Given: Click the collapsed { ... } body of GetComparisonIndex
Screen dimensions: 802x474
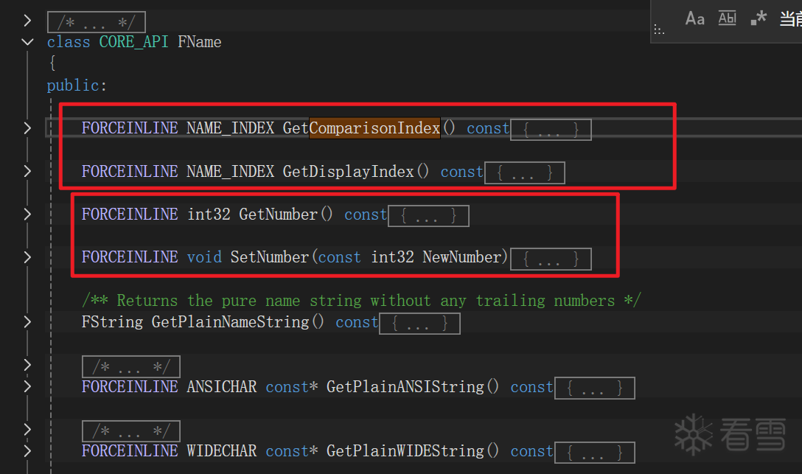Looking at the screenshot, I should coord(551,129).
